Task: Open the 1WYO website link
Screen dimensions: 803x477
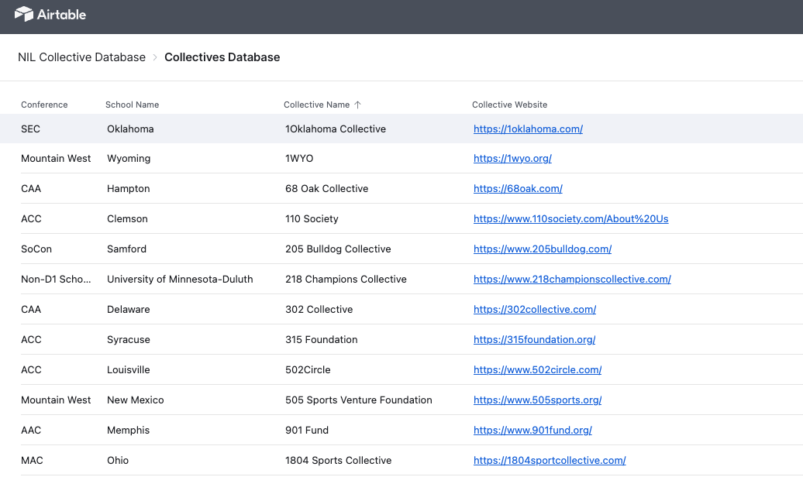Action: [512, 158]
